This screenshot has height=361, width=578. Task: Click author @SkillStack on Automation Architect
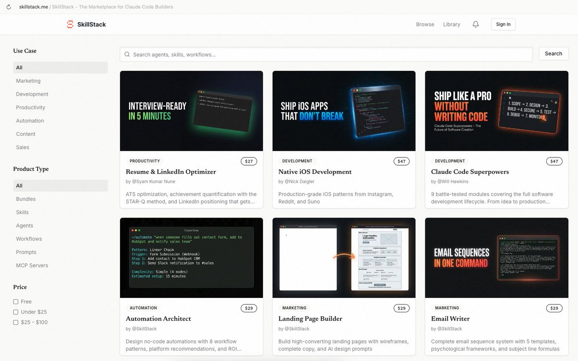pyautogui.click(x=144, y=329)
